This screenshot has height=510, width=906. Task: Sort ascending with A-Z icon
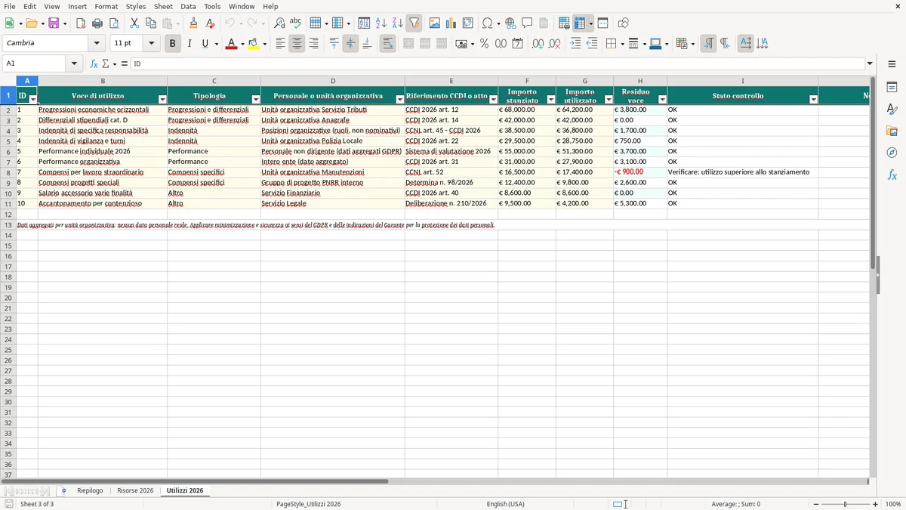pyautogui.click(x=381, y=23)
